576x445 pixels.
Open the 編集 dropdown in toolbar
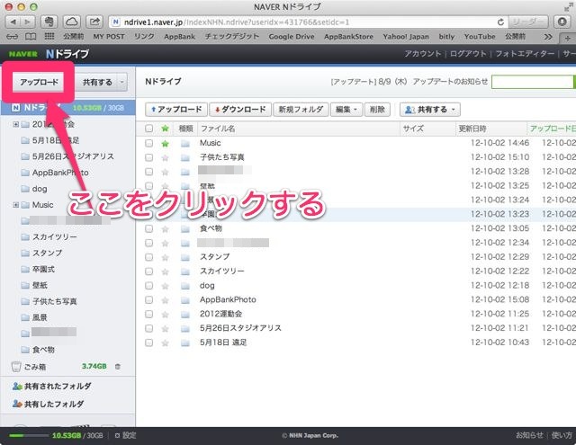(x=346, y=110)
